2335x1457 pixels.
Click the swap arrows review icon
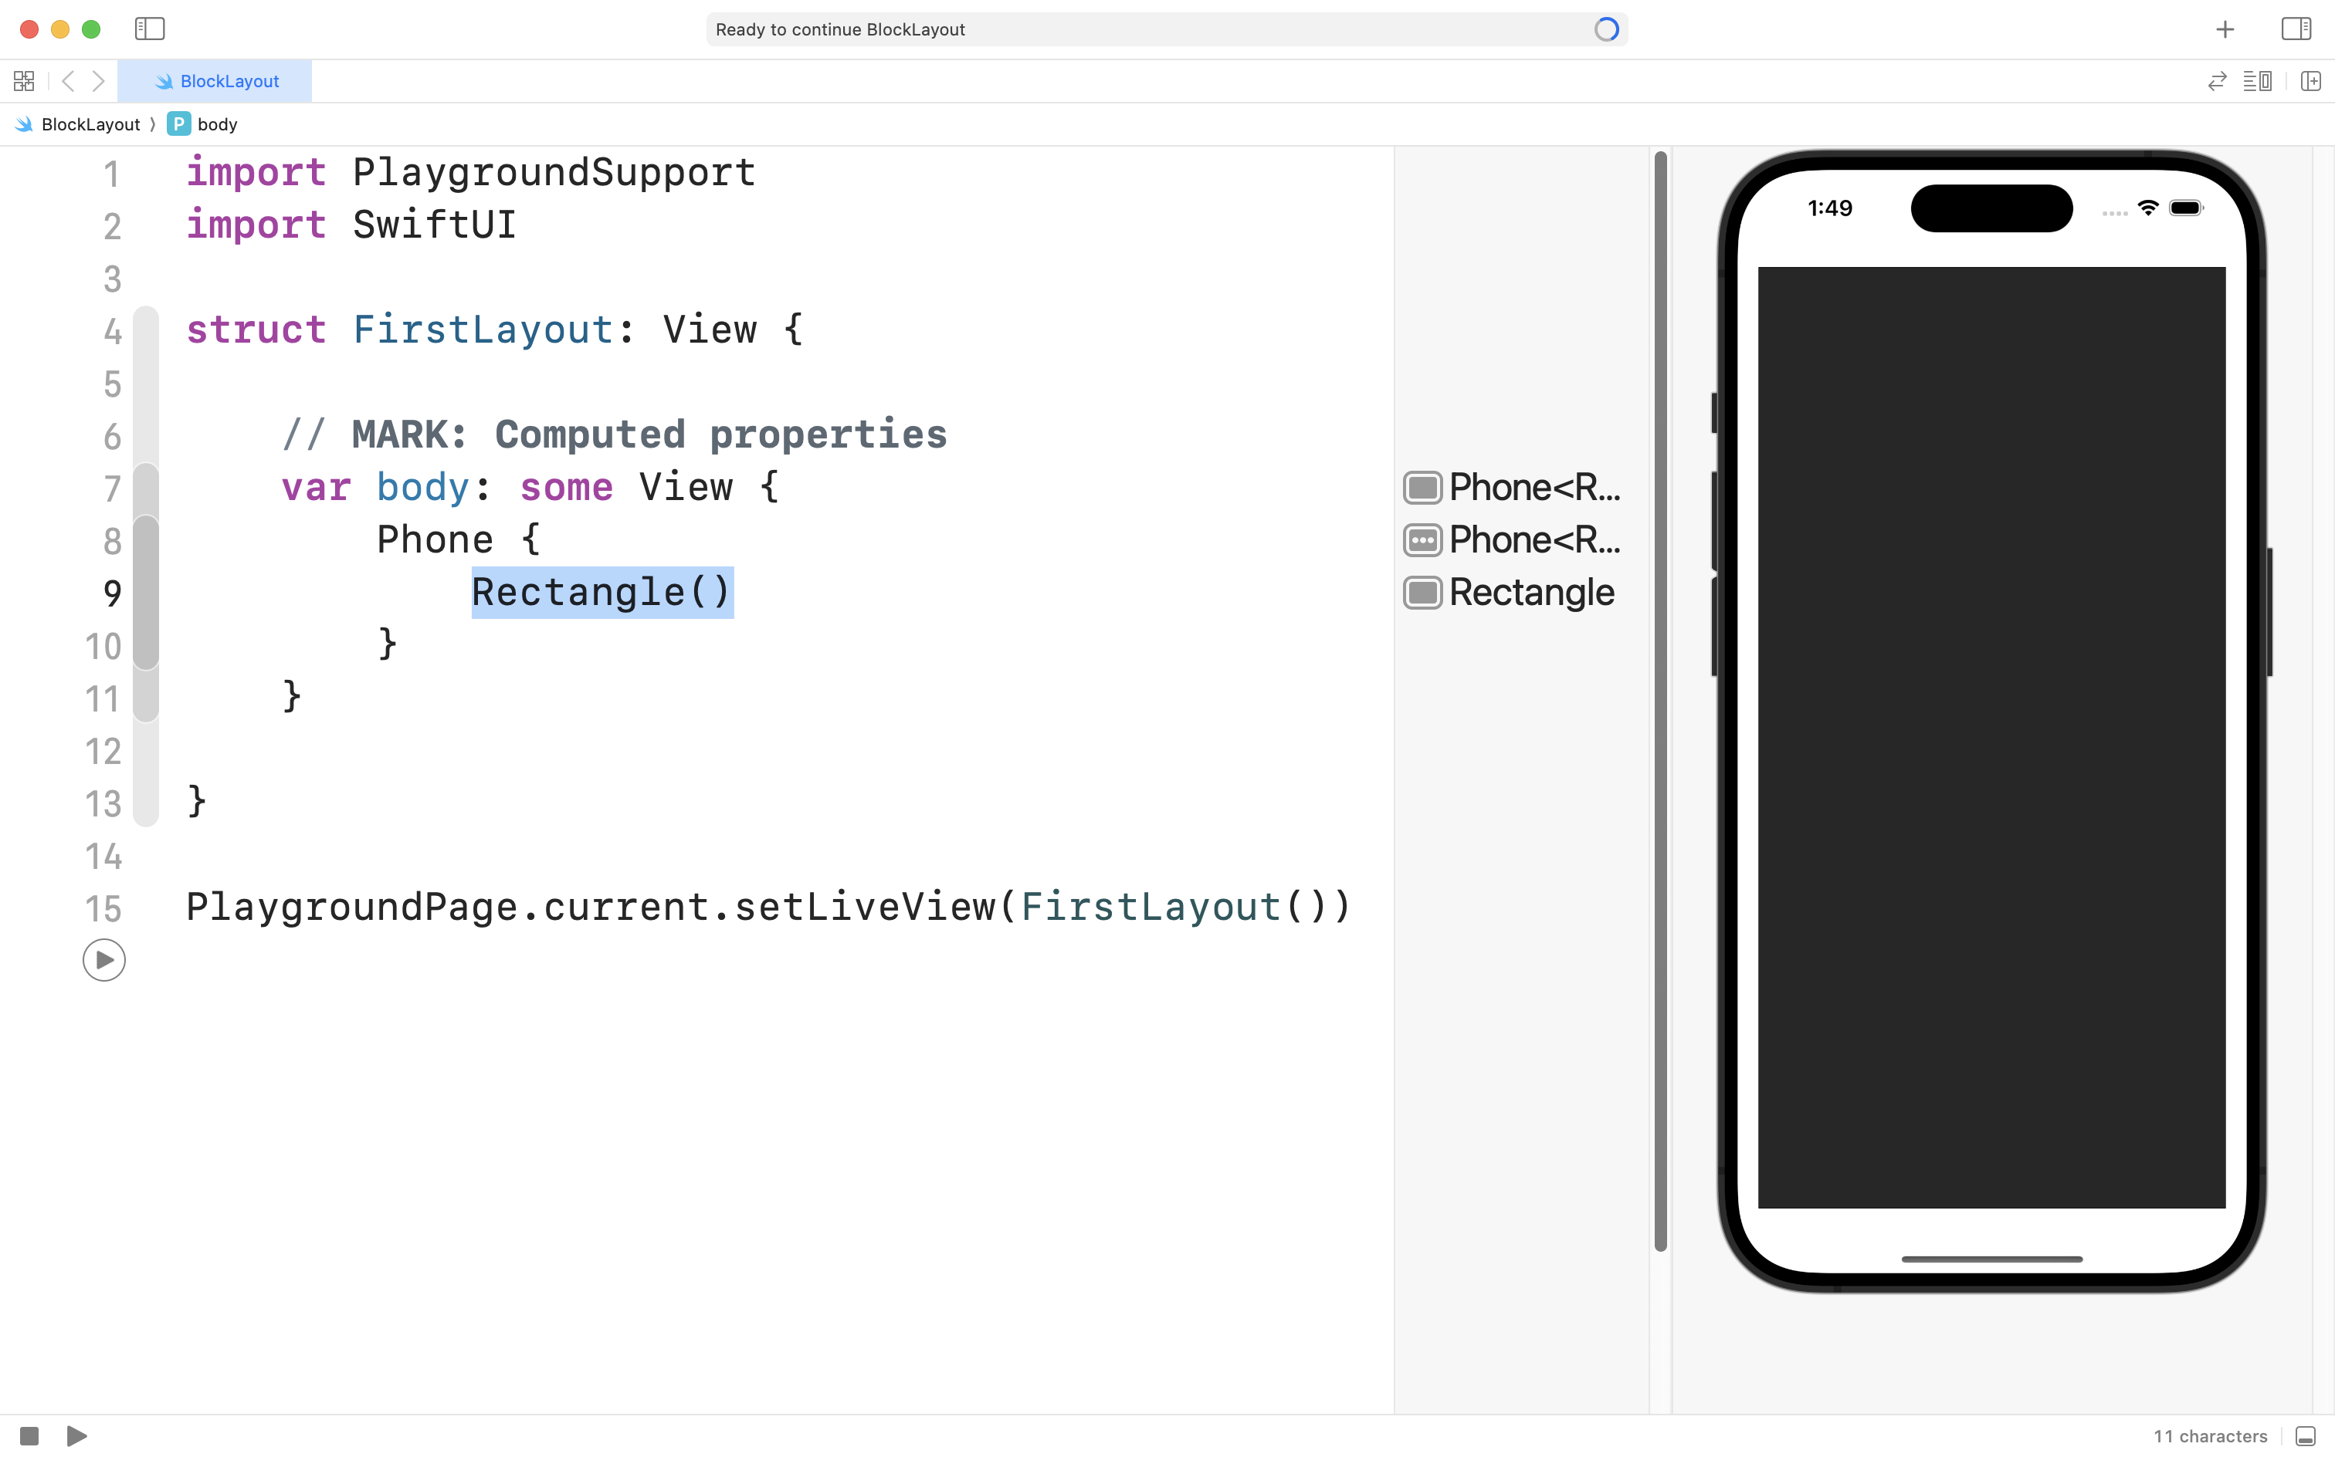(x=2216, y=81)
